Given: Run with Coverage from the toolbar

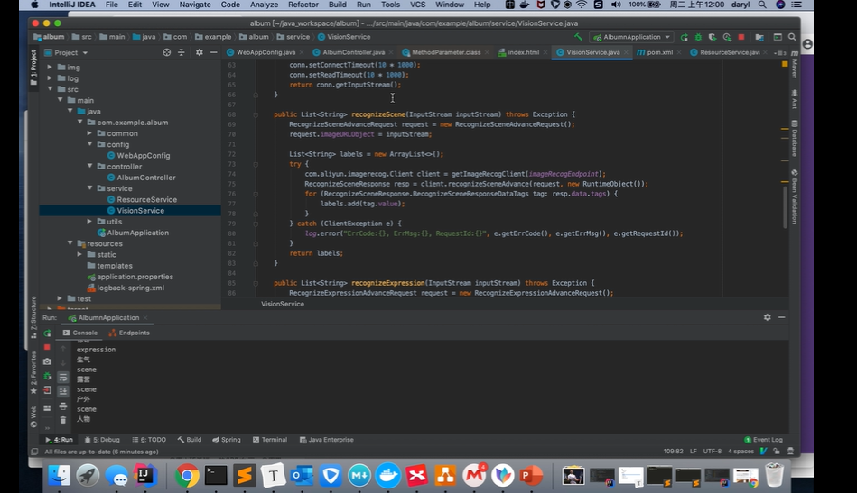Looking at the screenshot, I should 713,37.
